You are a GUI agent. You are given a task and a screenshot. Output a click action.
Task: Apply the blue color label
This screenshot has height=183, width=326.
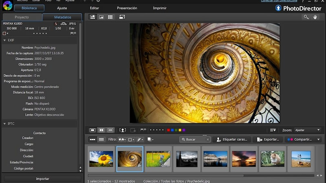[x=172, y=130]
